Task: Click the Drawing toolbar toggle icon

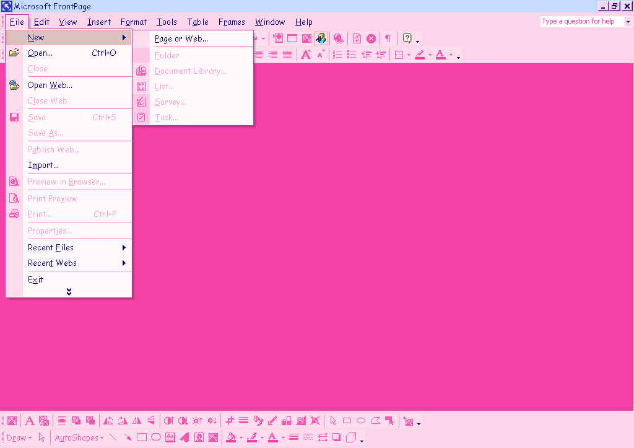Action: pos(321,38)
